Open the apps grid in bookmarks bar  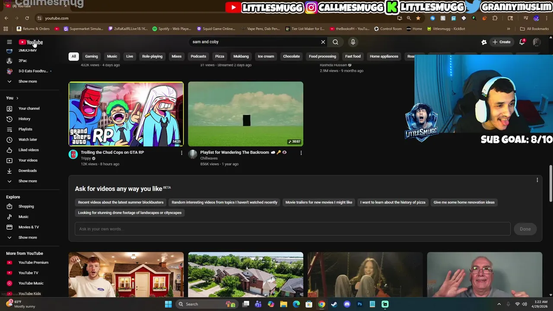coord(6,29)
